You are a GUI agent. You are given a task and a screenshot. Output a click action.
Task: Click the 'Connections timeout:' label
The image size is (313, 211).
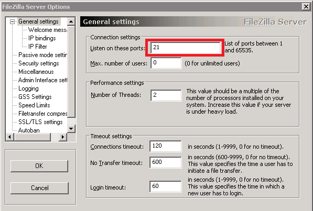[117, 147]
